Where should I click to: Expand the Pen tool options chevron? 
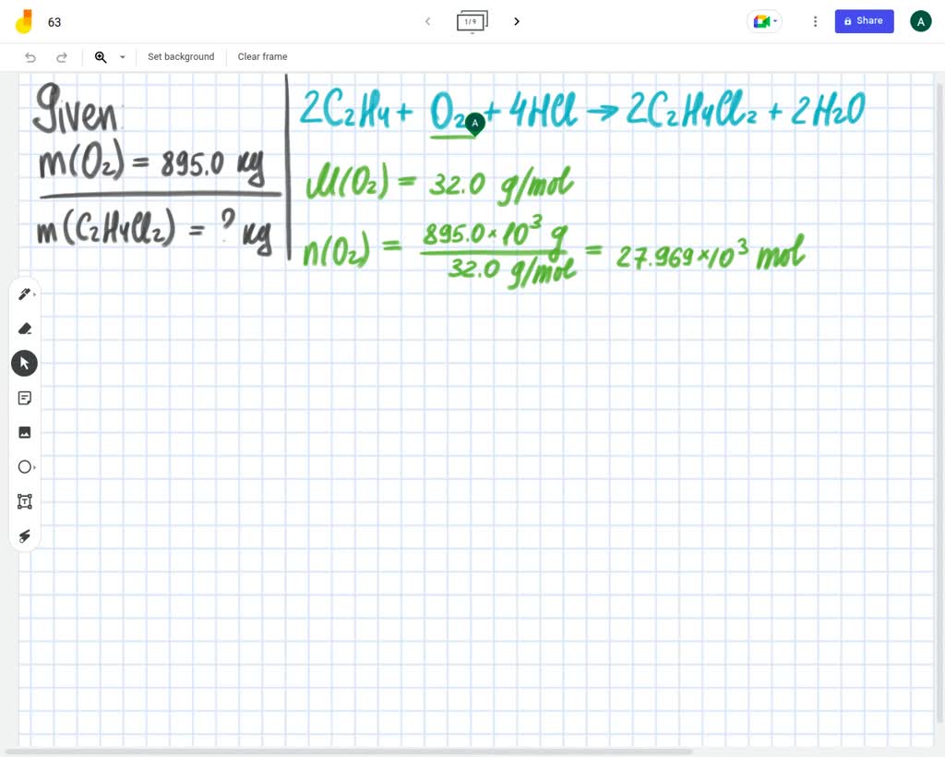33,294
